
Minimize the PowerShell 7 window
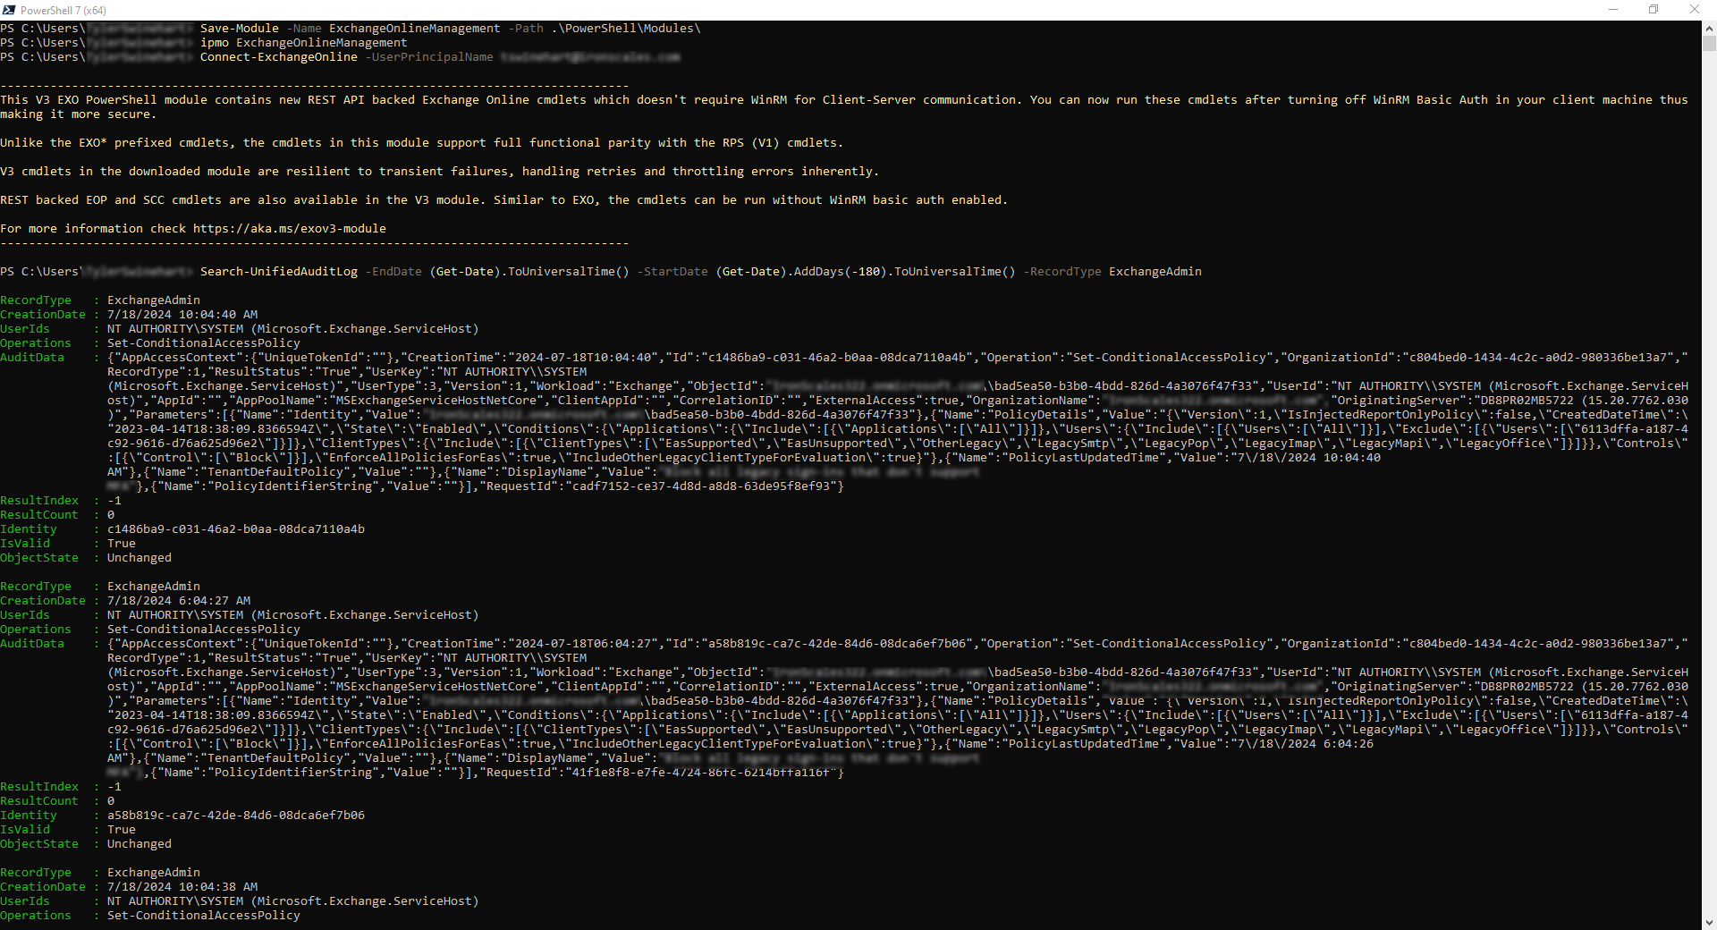point(1613,10)
